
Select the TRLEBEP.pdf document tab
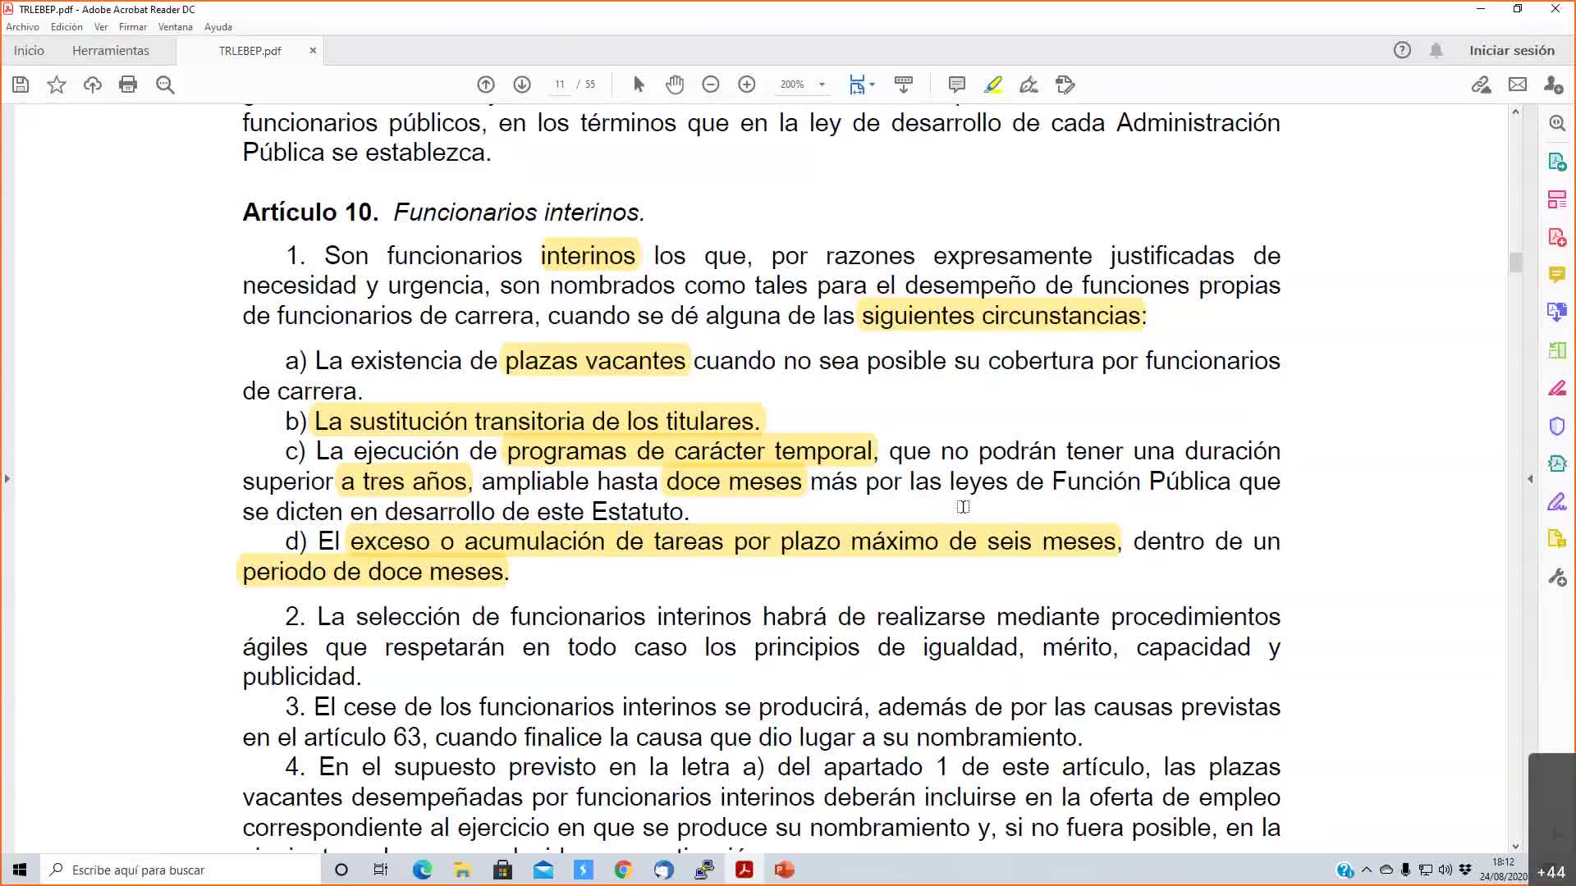(x=250, y=50)
